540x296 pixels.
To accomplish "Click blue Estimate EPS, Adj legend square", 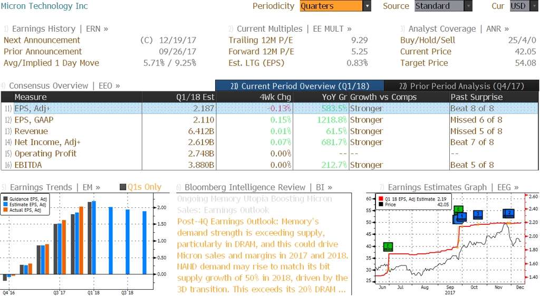I will (x=5, y=204).
